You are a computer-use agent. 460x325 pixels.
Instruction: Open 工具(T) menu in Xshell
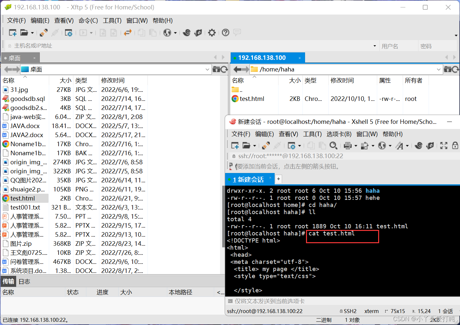[312, 134]
